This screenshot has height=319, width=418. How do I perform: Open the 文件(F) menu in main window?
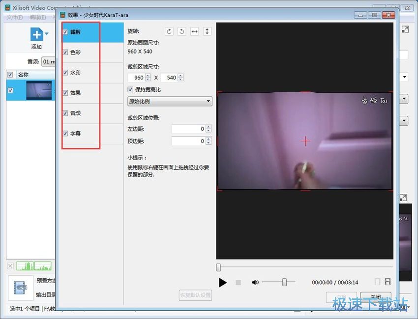pos(14,17)
